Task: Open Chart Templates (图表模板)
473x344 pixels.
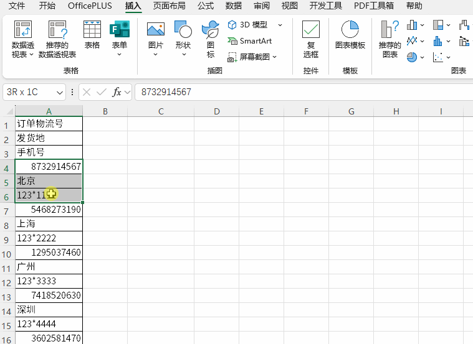Action: pyautogui.click(x=350, y=36)
